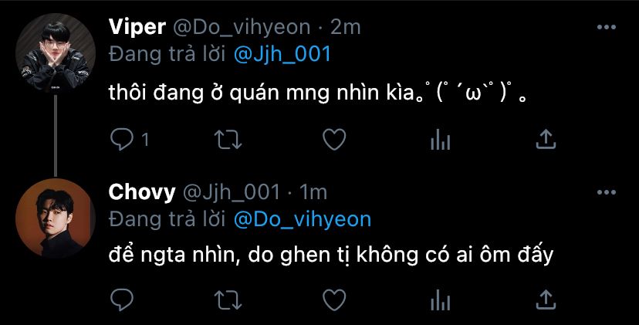The height and width of the screenshot is (325, 639).
Task: Open Chovy's profile picture
Action: pyautogui.click(x=56, y=218)
